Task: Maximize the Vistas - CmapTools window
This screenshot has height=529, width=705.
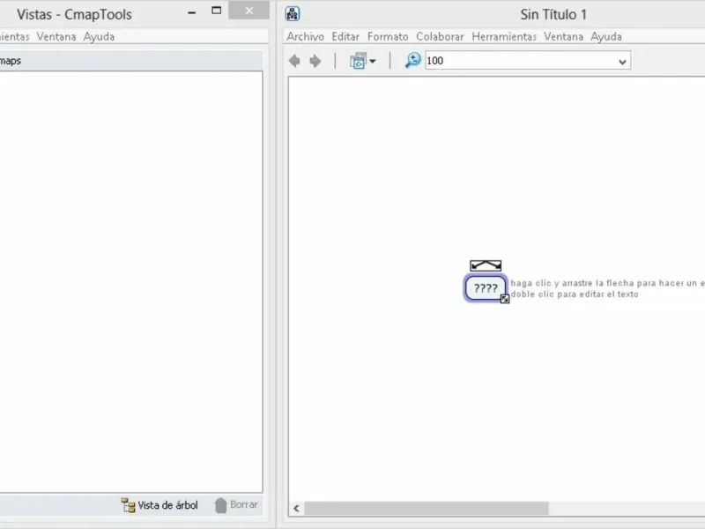Action: click(216, 11)
